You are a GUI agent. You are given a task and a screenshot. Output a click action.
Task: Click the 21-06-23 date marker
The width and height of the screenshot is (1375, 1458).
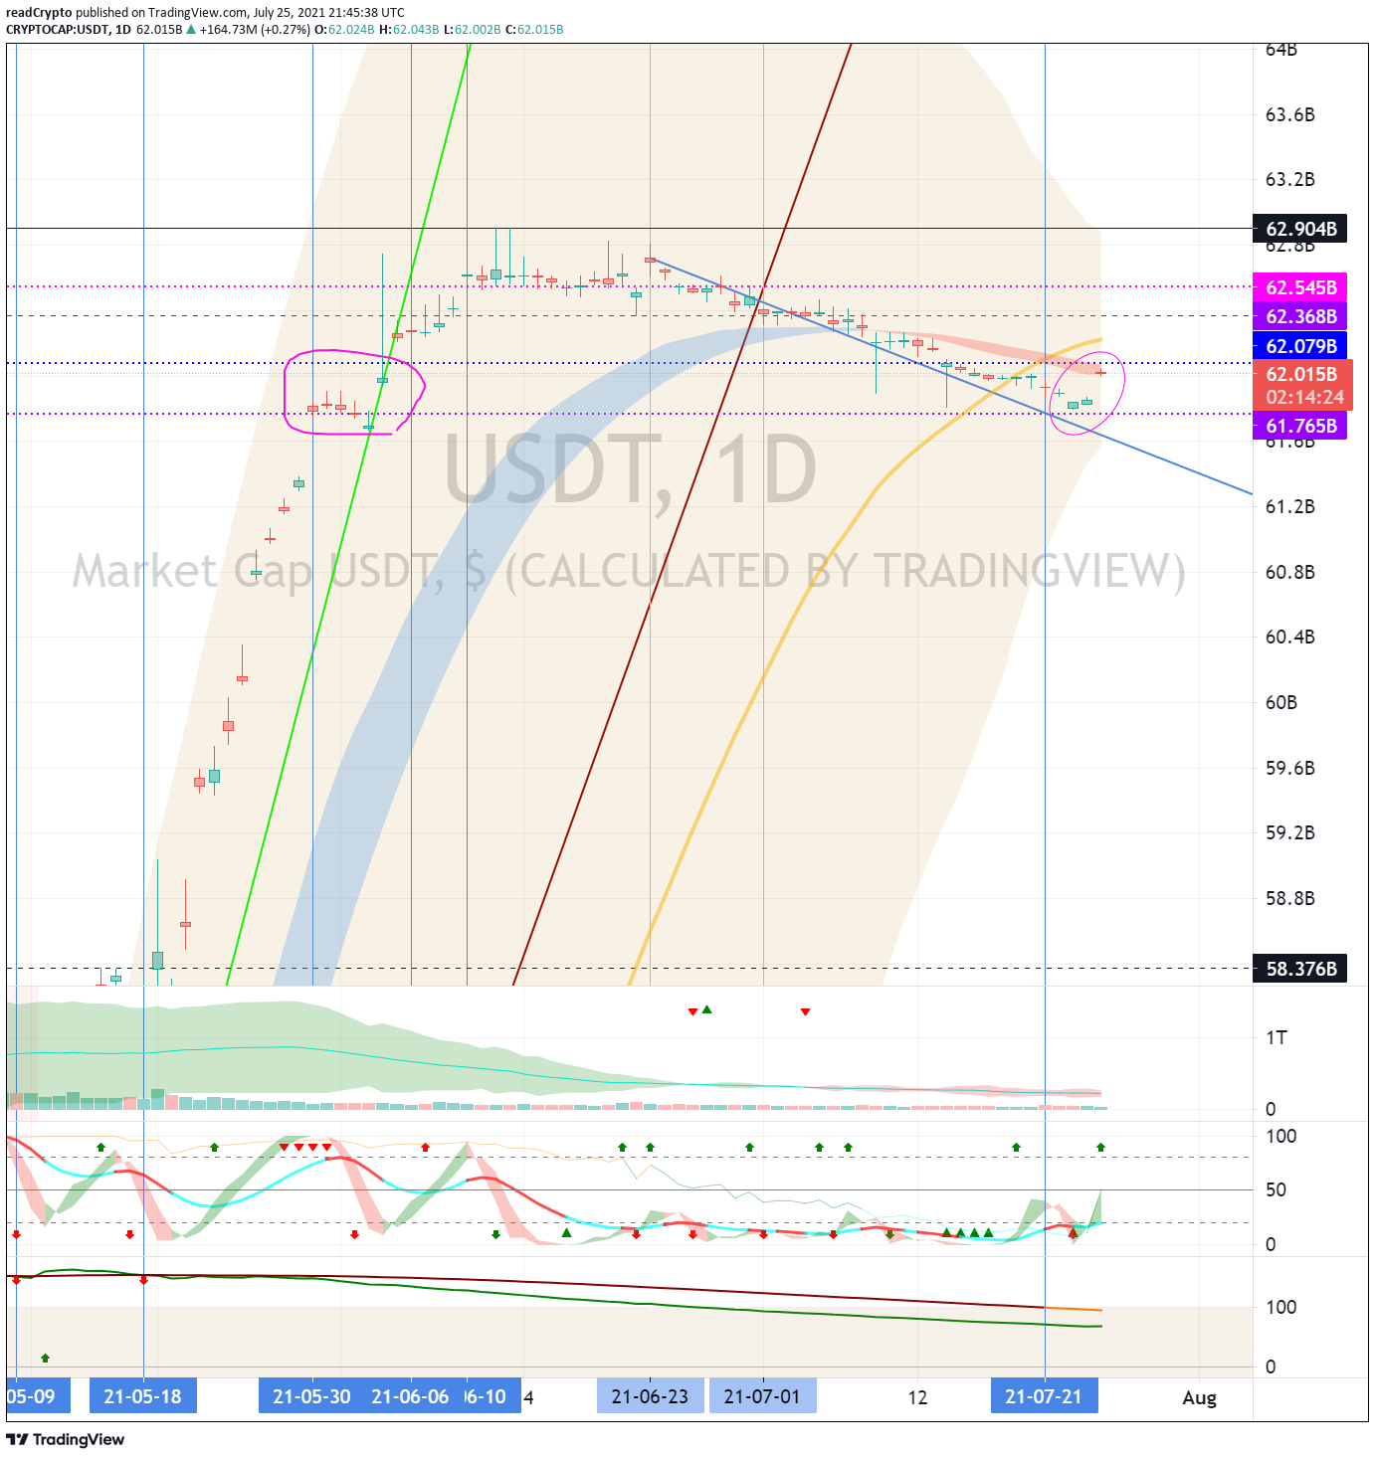click(x=650, y=1396)
